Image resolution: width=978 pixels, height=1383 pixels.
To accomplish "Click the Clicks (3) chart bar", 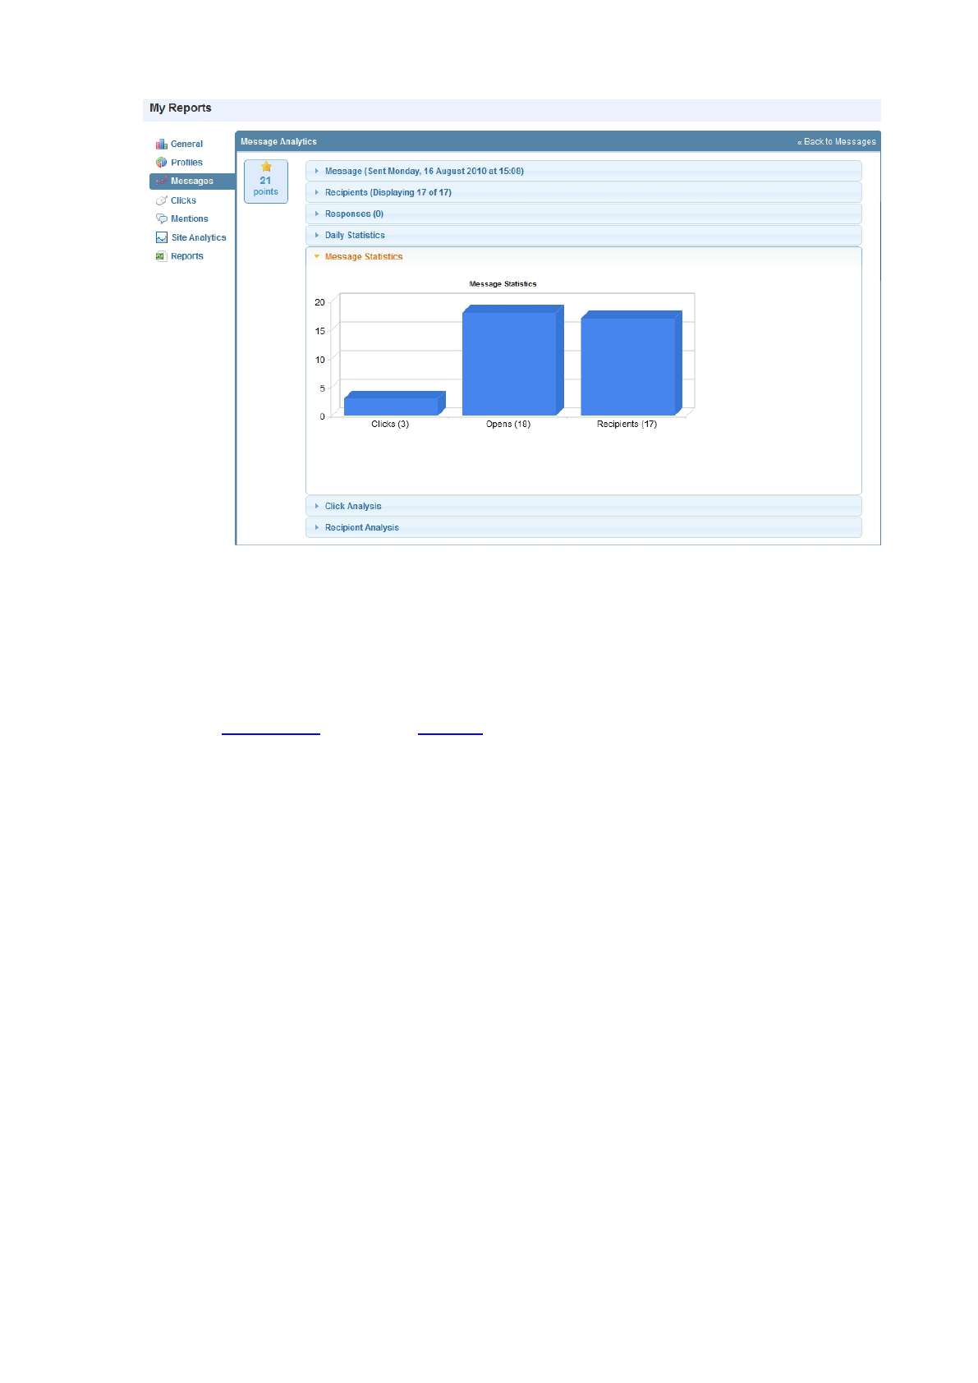I will click(x=394, y=403).
